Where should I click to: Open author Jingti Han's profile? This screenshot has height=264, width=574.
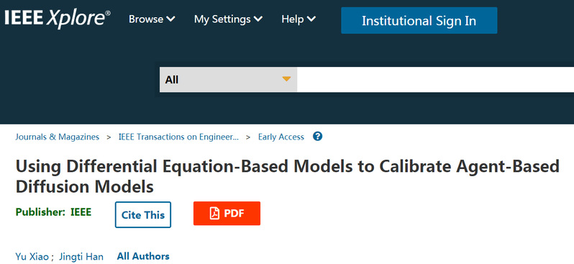[81, 257]
